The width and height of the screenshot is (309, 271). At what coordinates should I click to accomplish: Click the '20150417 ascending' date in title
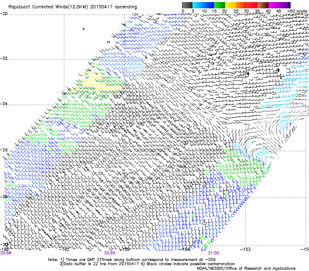point(113,7)
